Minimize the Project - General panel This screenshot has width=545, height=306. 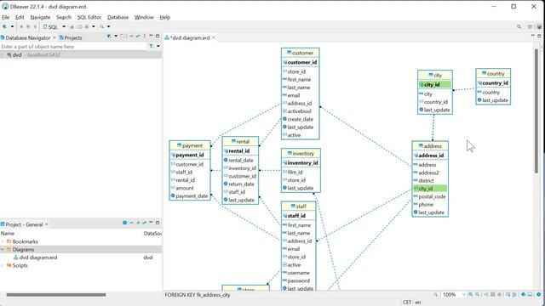pos(151,223)
